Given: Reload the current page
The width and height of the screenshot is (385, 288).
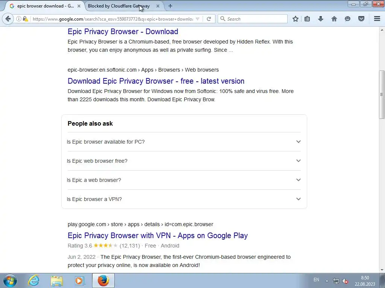Looking at the screenshot, I should (x=209, y=19).
